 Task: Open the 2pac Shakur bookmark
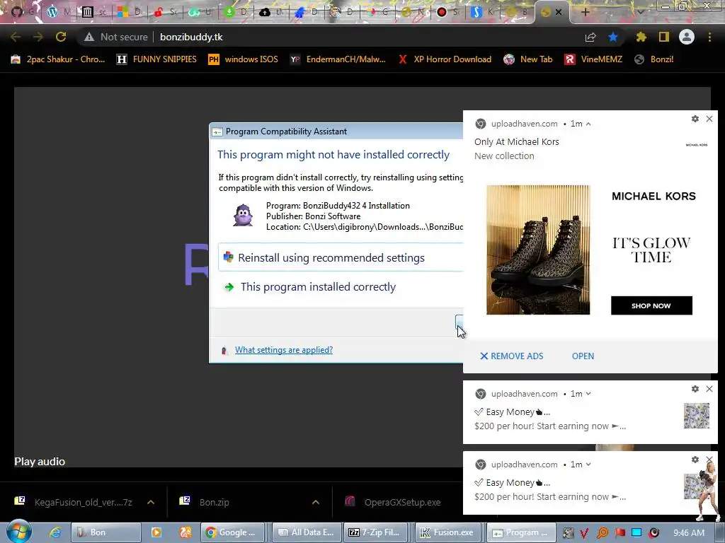pos(58,59)
